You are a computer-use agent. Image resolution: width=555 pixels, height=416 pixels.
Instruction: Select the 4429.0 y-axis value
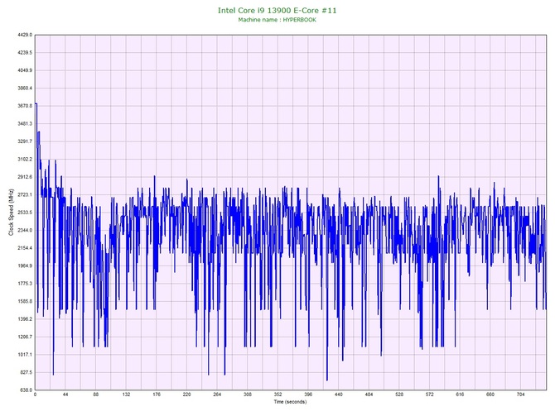(25, 35)
